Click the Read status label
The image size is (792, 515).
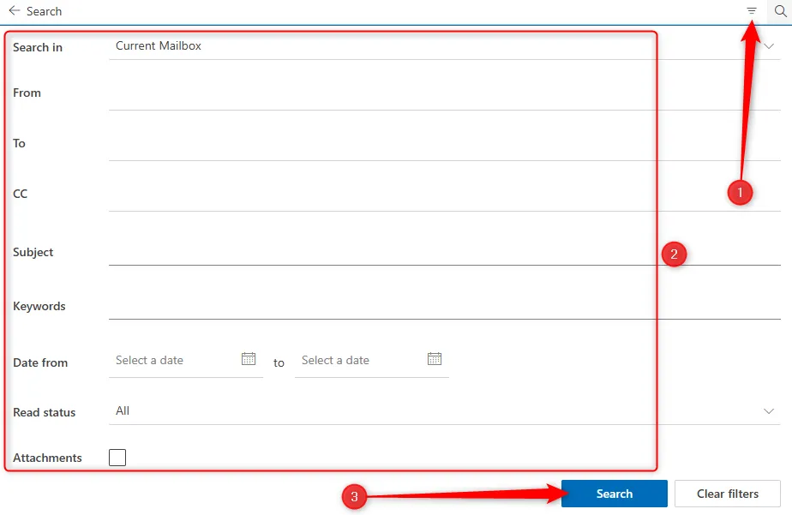[44, 412]
